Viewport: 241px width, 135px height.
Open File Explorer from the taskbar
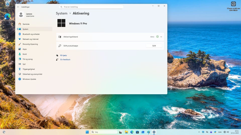126,132
